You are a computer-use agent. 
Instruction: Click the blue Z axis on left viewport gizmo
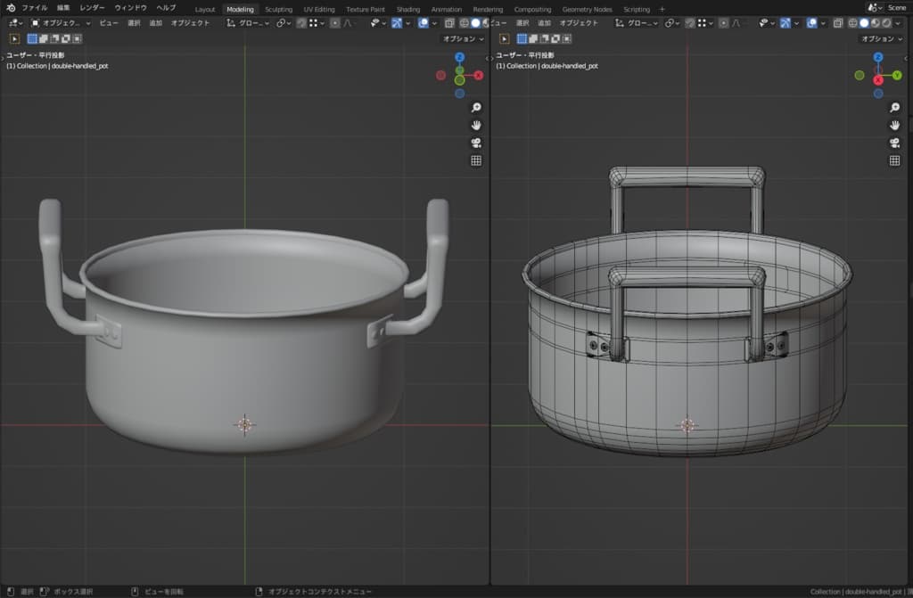459,57
